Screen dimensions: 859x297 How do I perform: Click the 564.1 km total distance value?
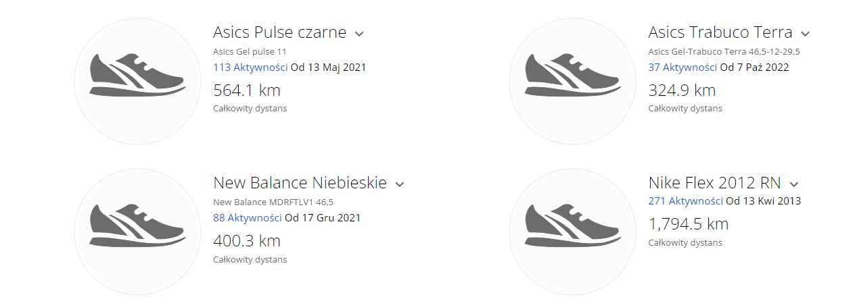click(x=247, y=90)
